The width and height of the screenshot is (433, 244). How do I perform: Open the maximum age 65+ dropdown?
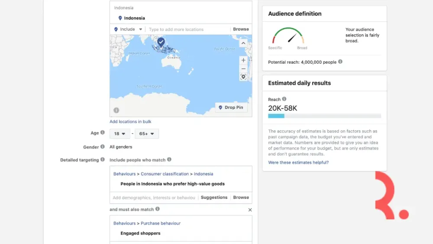(x=147, y=133)
